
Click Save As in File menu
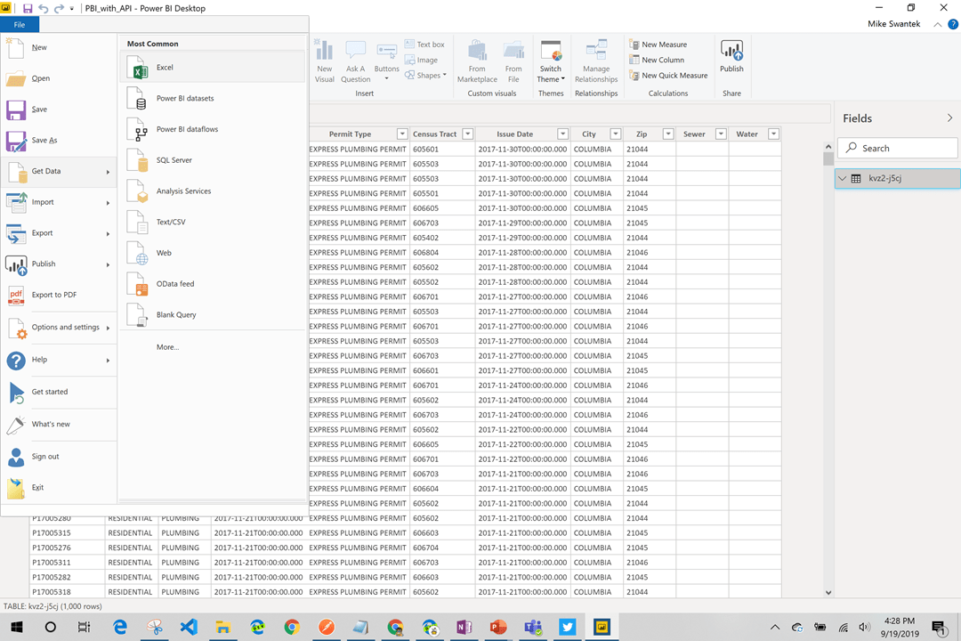point(44,141)
